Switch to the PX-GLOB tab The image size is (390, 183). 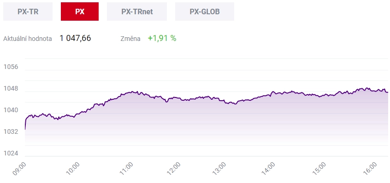click(x=205, y=11)
